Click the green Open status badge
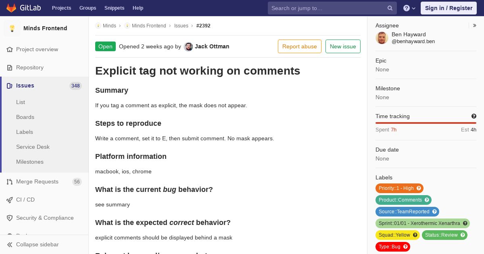This screenshot has height=254, width=484. click(105, 46)
